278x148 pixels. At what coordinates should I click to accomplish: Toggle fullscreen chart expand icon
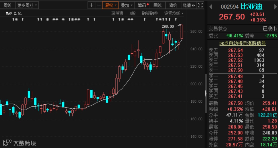(200, 5)
